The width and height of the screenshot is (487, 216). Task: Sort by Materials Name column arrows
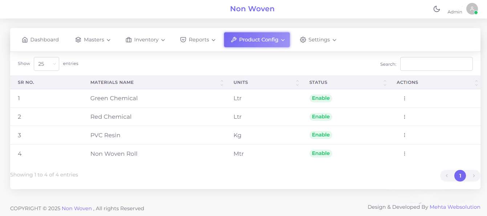click(222, 83)
